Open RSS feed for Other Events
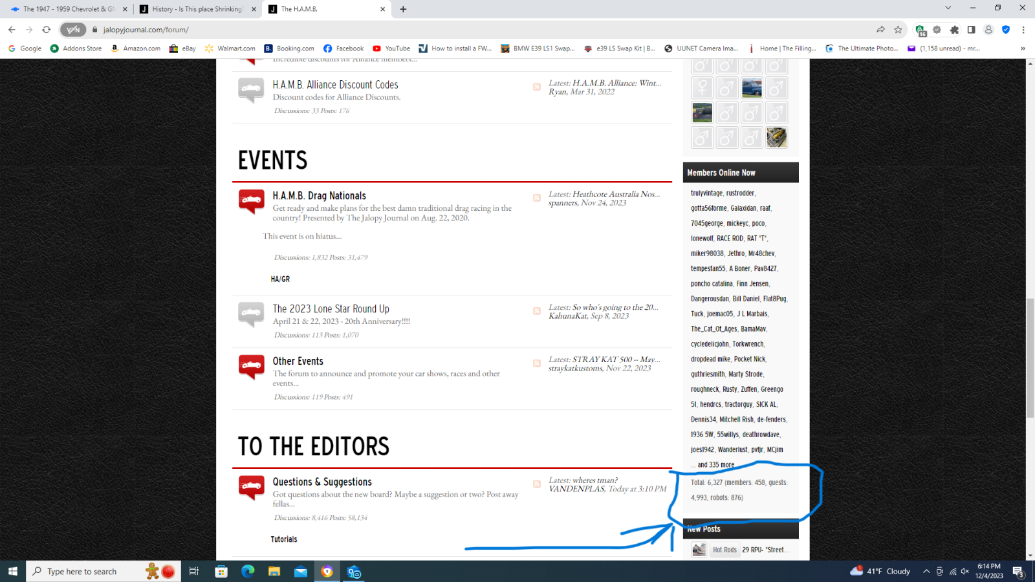Screen dimensions: 1035x582 pos(537,363)
